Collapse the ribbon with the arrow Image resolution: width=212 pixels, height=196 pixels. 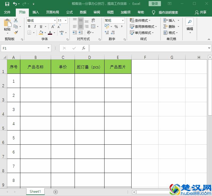pos(209,39)
